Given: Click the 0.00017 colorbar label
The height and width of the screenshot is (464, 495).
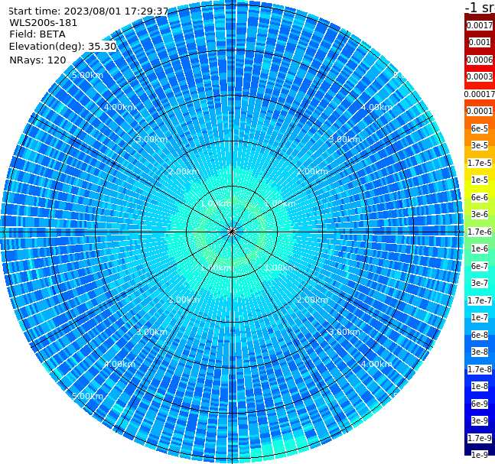Looking at the screenshot, I should point(480,94).
